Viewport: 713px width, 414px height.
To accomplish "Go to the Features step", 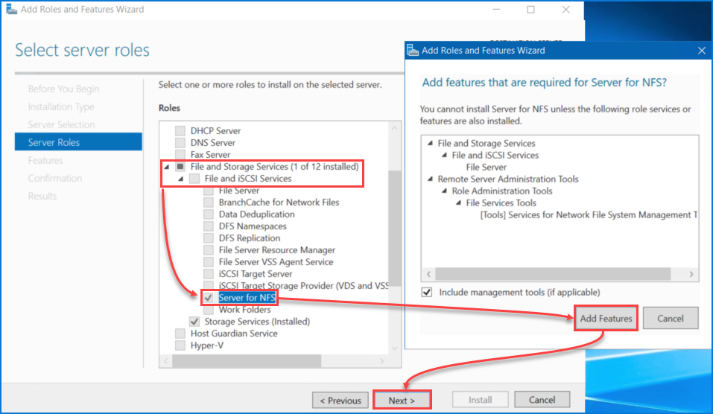I will point(45,160).
